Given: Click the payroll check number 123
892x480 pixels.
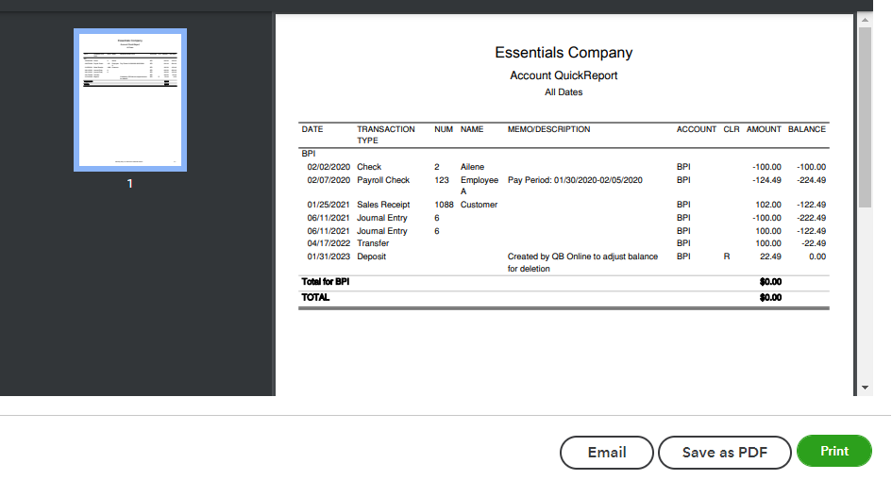Looking at the screenshot, I should point(442,180).
